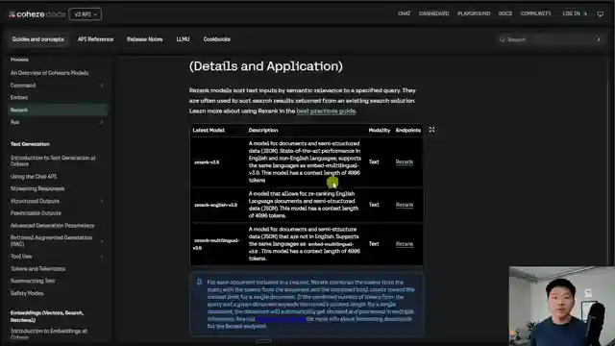
Task: Open Release Notes tab
Action: 145,39
